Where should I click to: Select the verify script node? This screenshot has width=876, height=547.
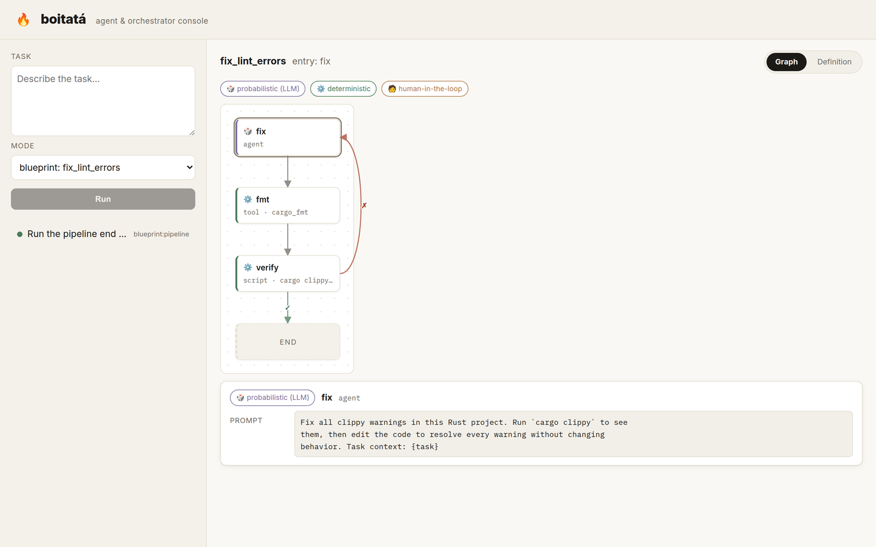point(288,273)
